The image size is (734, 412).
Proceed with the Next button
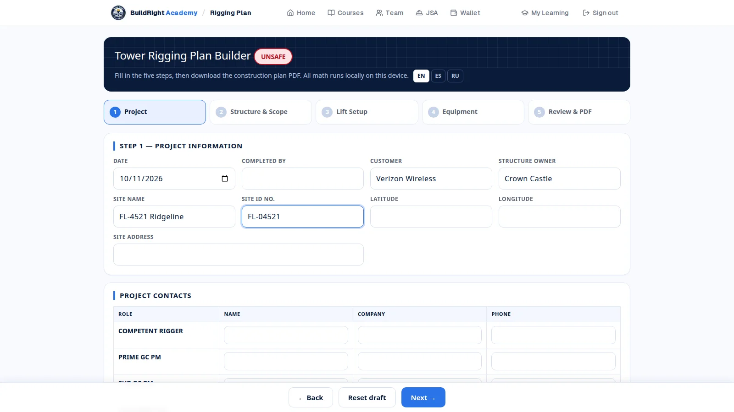point(423,397)
